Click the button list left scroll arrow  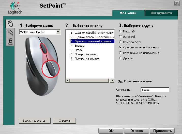[x=68, y=80]
